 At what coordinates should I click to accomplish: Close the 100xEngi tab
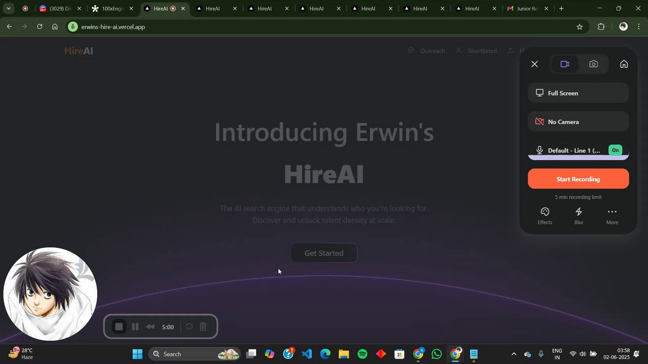click(x=131, y=9)
